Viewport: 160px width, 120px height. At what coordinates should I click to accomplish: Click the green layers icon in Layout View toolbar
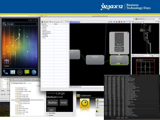pos(152,56)
